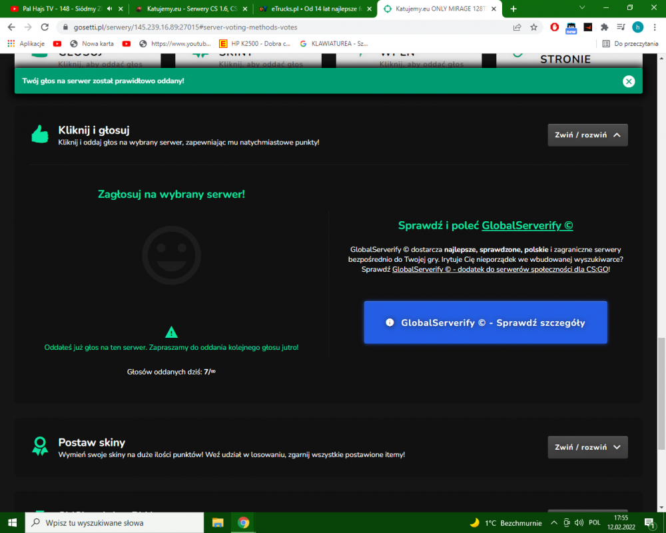
Task: Click the Chrome profile avatar
Action: click(637, 27)
